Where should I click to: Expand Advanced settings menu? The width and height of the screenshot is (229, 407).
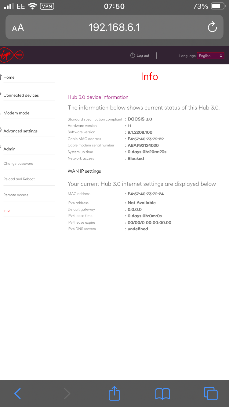point(20,131)
